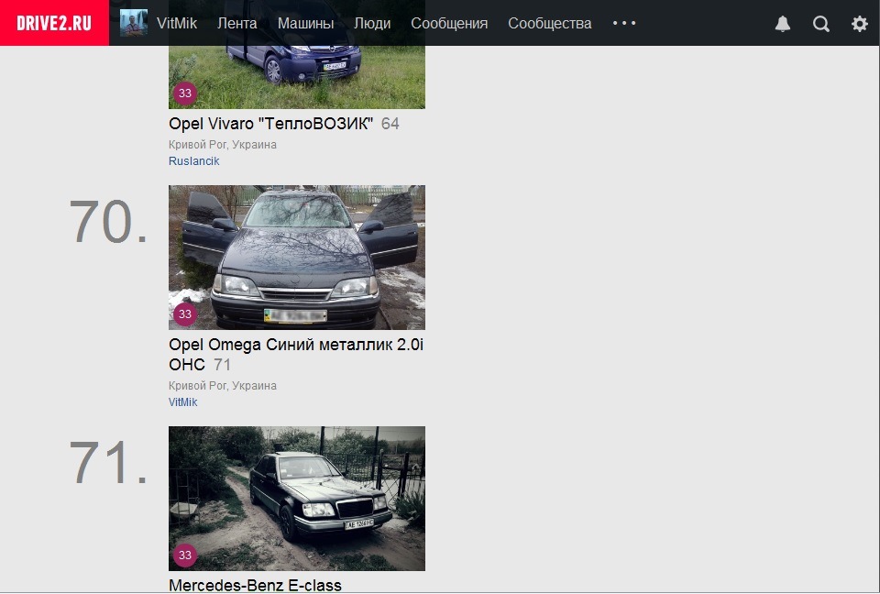Image resolution: width=880 pixels, height=594 pixels.
Task: Open the Opel Vivaro "ТеплоВОЗИК" title link
Action: [271, 124]
